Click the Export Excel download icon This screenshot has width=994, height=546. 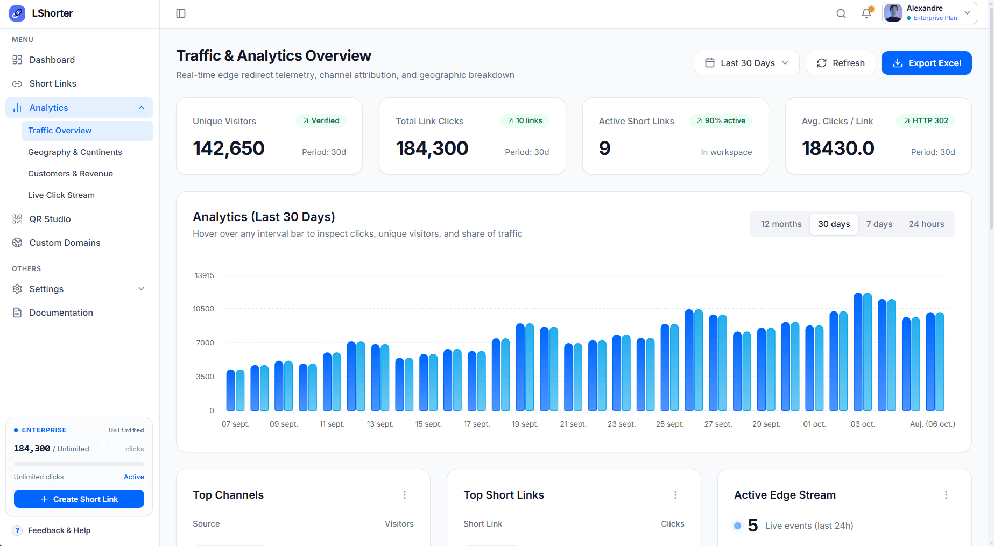click(898, 63)
